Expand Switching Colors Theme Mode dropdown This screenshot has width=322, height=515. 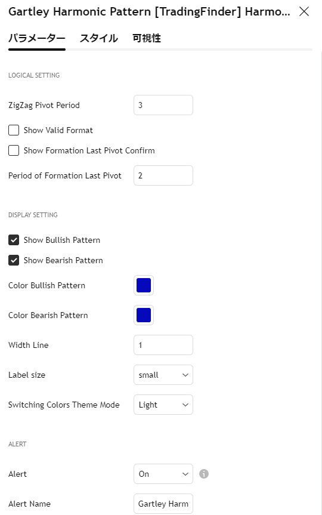coord(163,405)
